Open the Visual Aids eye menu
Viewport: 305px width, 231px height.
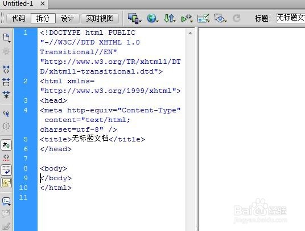click(220, 18)
